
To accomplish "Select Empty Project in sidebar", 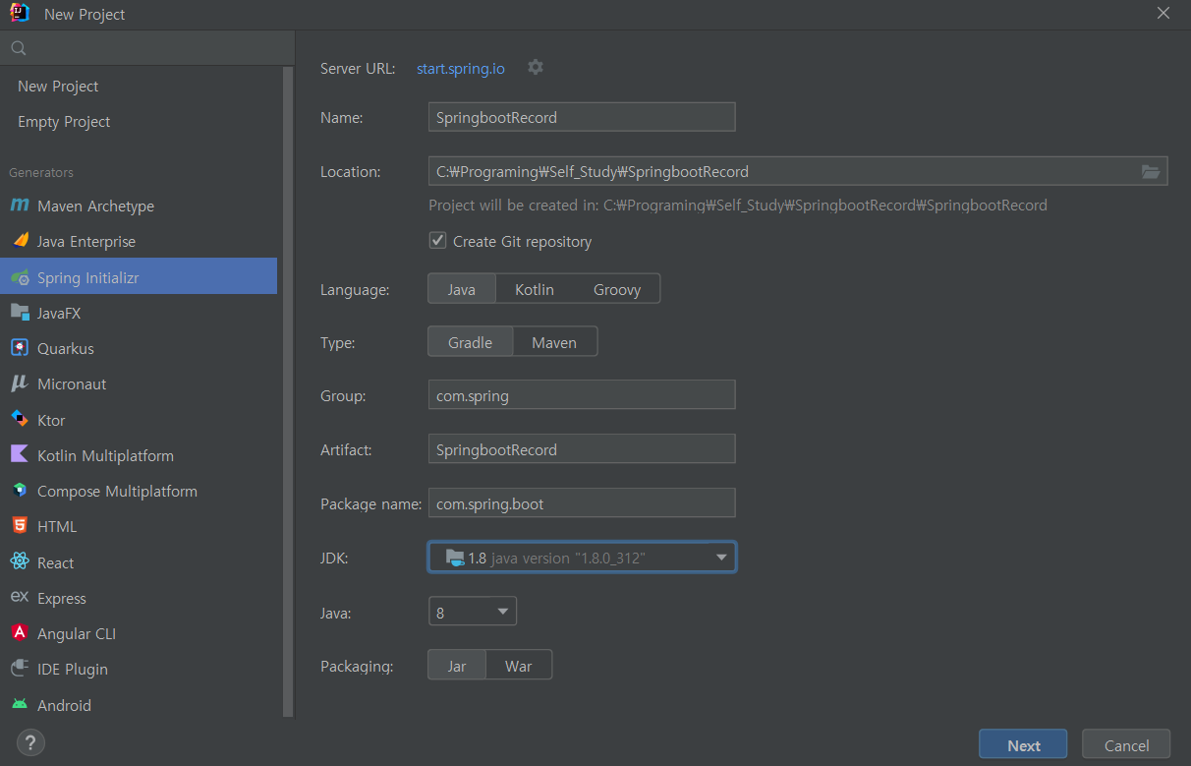I will click(x=64, y=122).
